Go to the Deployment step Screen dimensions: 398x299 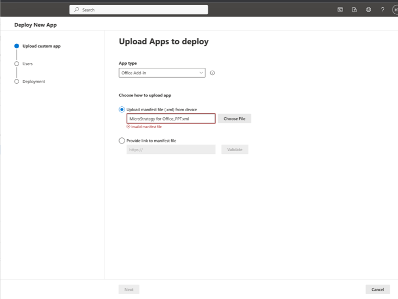[33, 82]
